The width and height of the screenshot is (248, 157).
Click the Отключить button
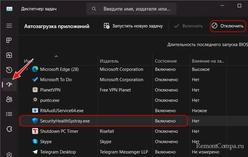[228, 26]
